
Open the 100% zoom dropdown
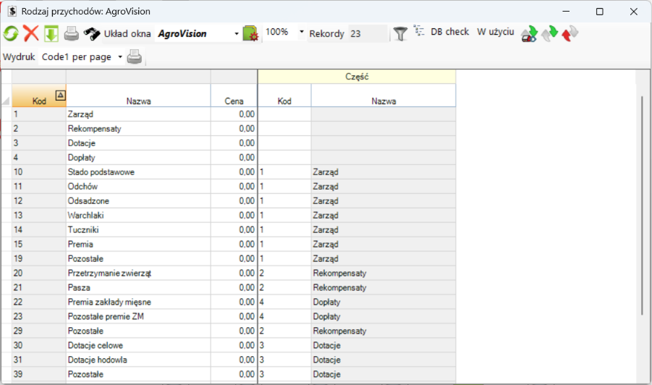point(302,32)
